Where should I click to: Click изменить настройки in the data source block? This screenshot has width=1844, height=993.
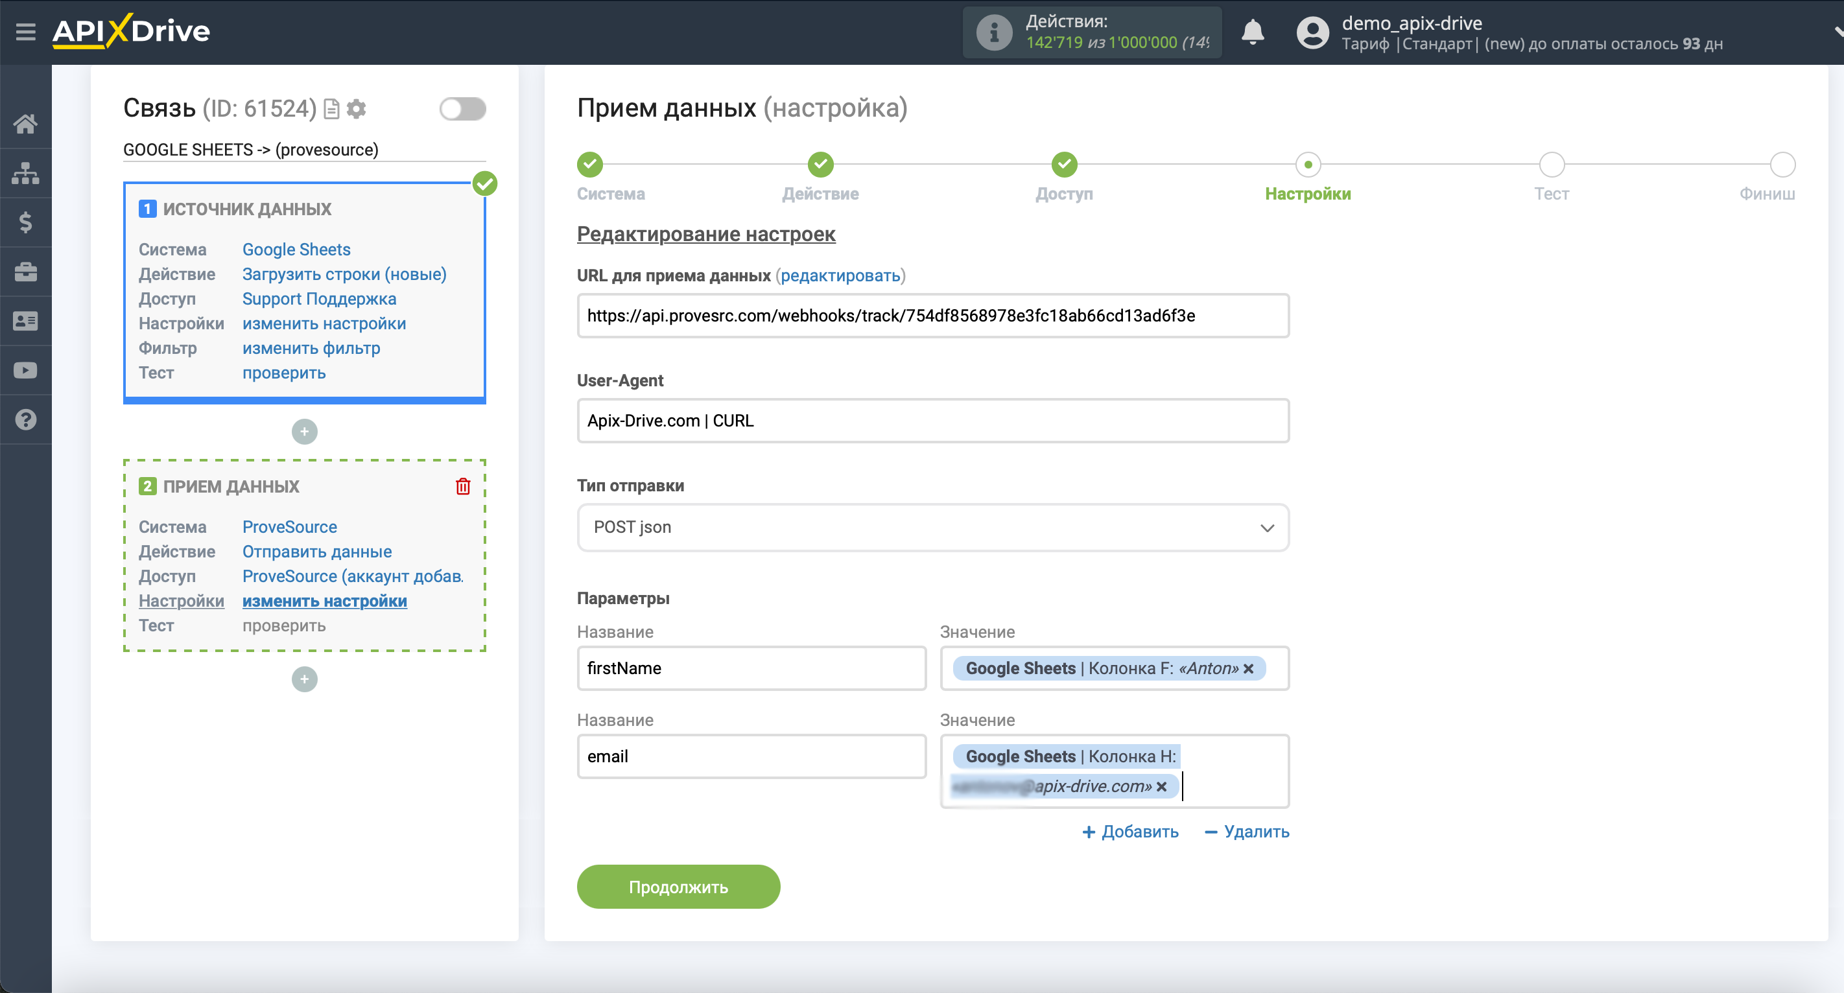[324, 324]
